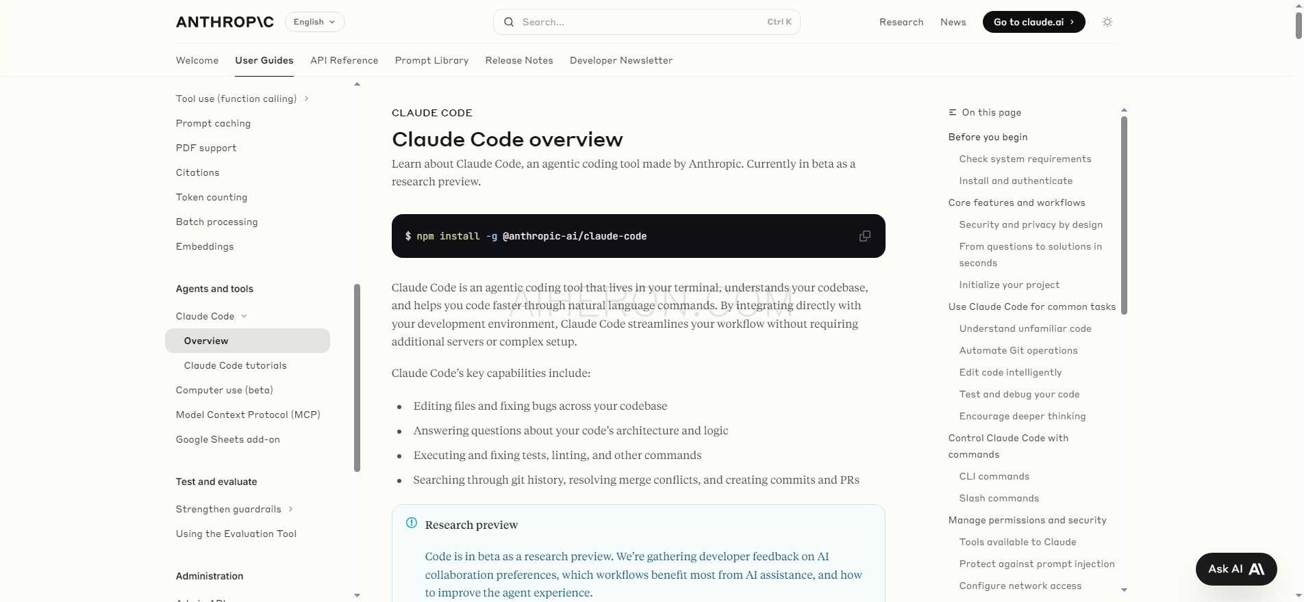Jump to Initialize your project
This screenshot has height=602, width=1304.
1010,285
